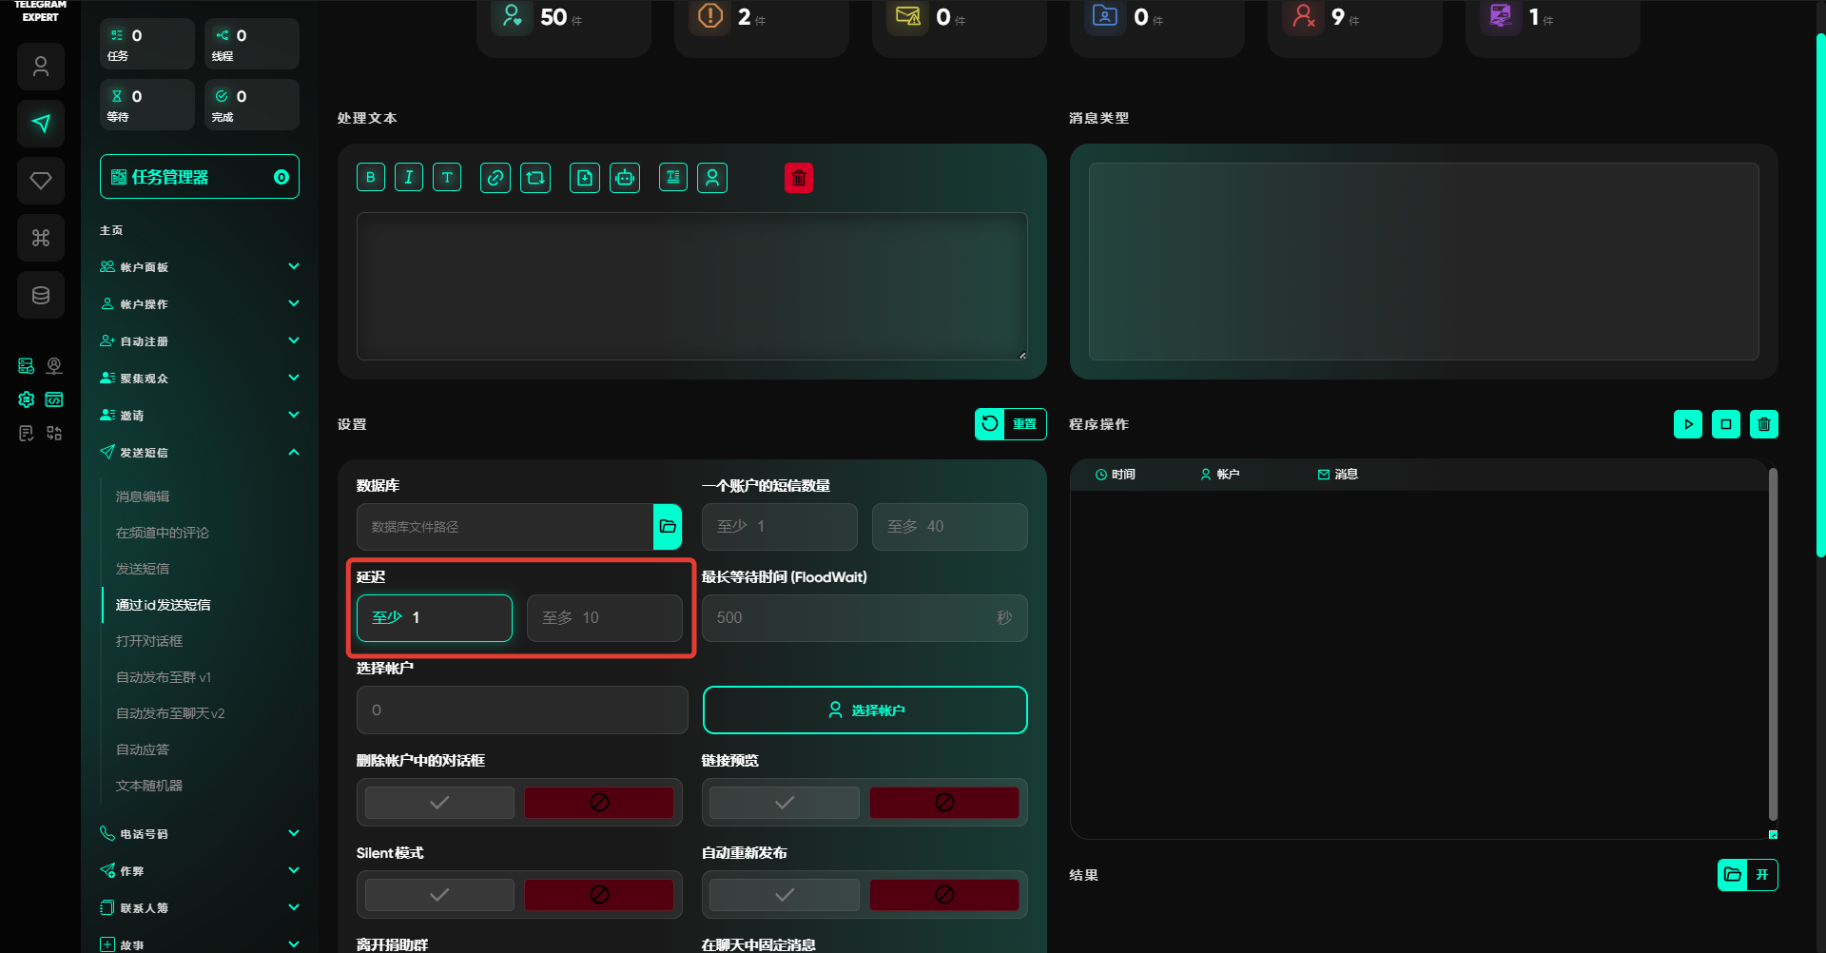Image resolution: width=1826 pixels, height=953 pixels.
Task: Click the 重置 reset button
Action: click(x=1010, y=424)
